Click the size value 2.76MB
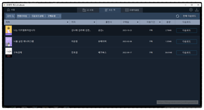 point(169,30)
